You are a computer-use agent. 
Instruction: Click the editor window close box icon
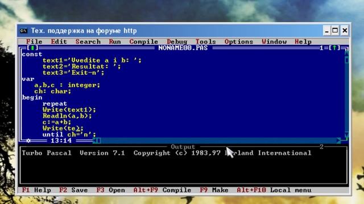(32, 48)
